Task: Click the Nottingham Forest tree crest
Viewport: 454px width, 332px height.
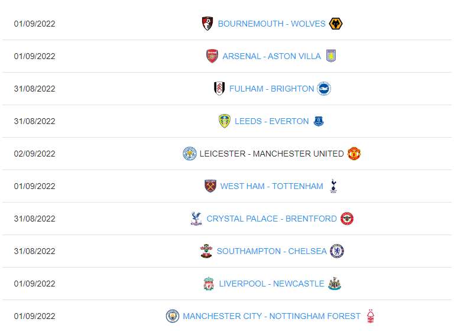Action: pos(371,316)
